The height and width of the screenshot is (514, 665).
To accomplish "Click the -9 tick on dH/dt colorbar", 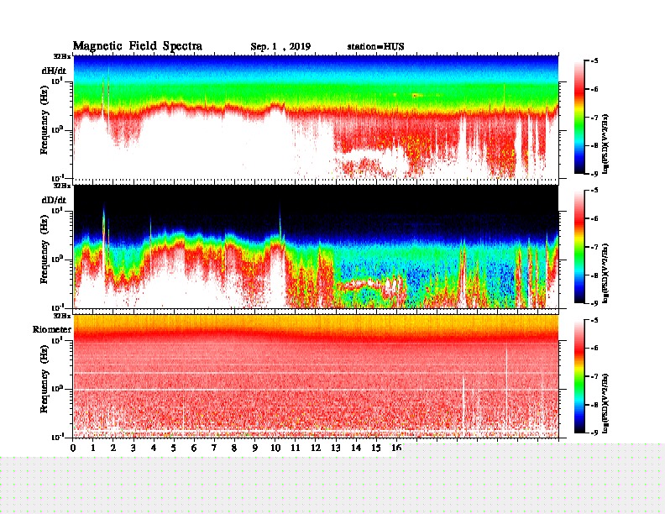I will click(x=594, y=174).
